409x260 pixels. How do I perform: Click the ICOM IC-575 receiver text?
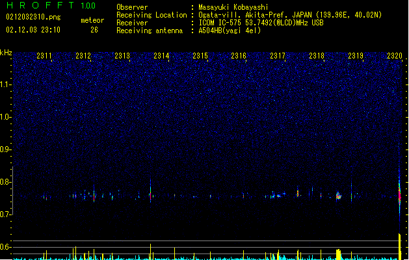coord(261,23)
